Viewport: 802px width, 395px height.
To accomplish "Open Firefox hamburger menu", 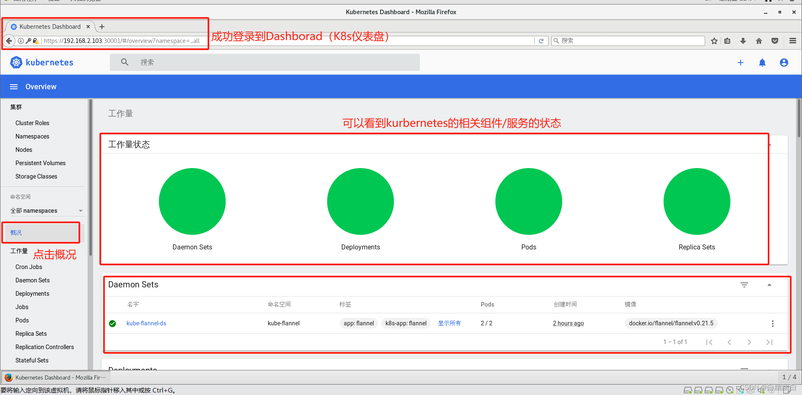I will point(793,41).
